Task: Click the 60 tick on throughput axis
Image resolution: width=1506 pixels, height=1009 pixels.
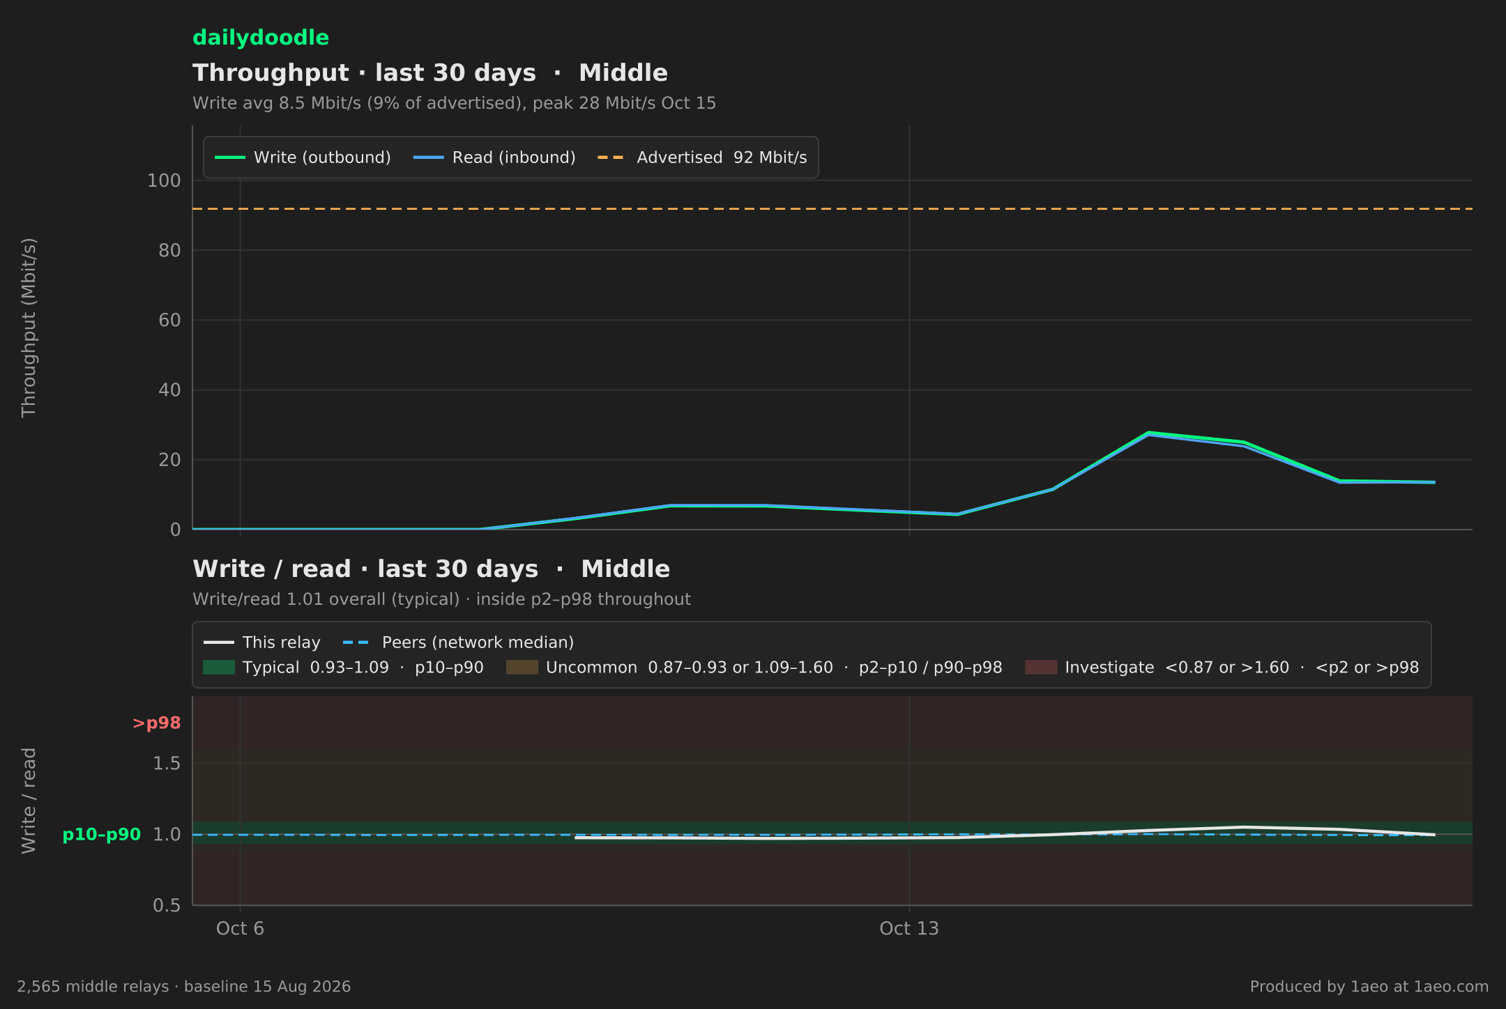Action: 169,321
